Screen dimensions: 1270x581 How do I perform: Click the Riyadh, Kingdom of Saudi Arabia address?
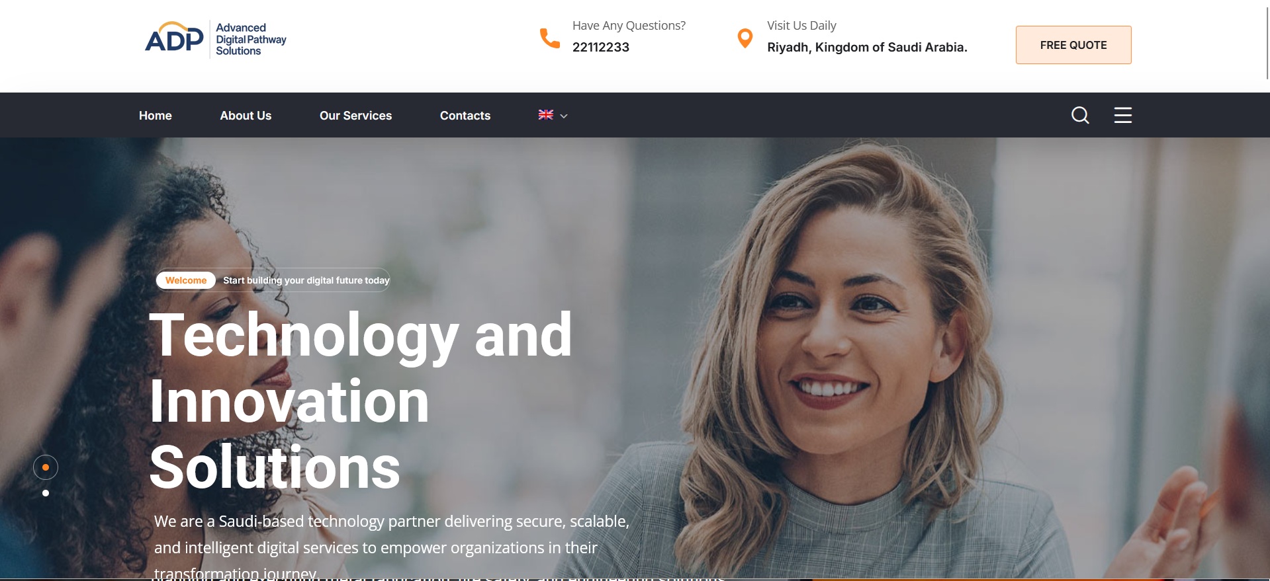[x=867, y=47]
